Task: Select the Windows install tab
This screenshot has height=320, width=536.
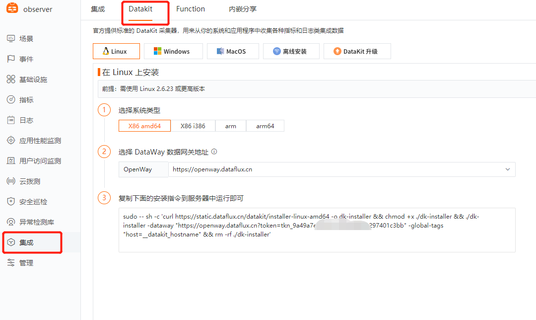Action: tap(173, 51)
